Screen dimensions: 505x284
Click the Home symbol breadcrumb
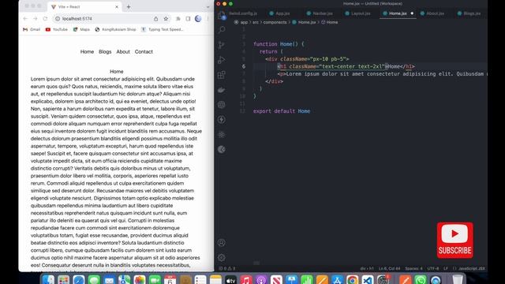(x=330, y=22)
